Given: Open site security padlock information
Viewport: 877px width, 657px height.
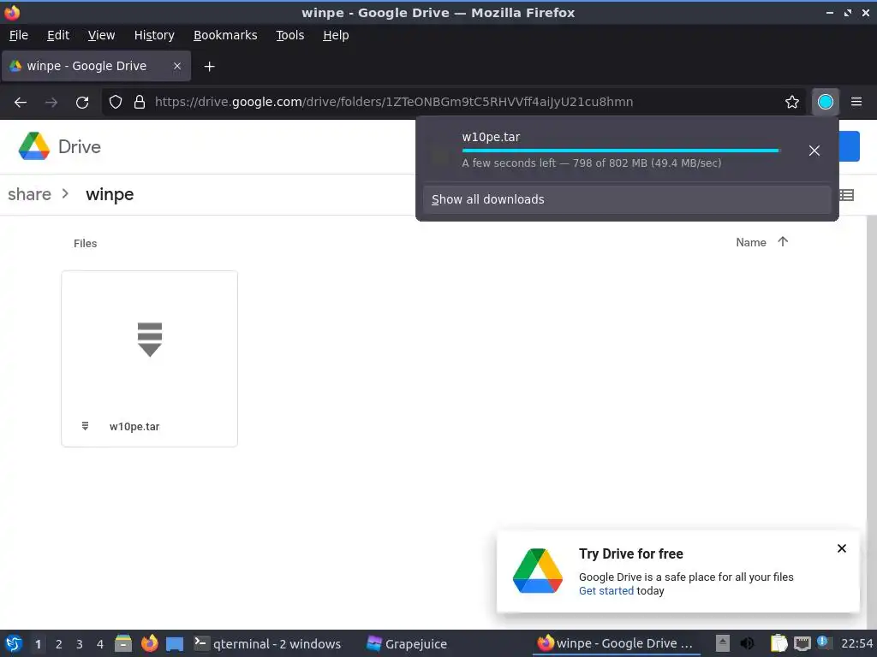Looking at the screenshot, I should click(x=140, y=102).
